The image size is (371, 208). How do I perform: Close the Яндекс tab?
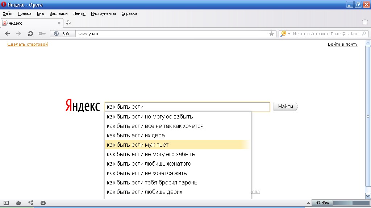tap(59, 23)
